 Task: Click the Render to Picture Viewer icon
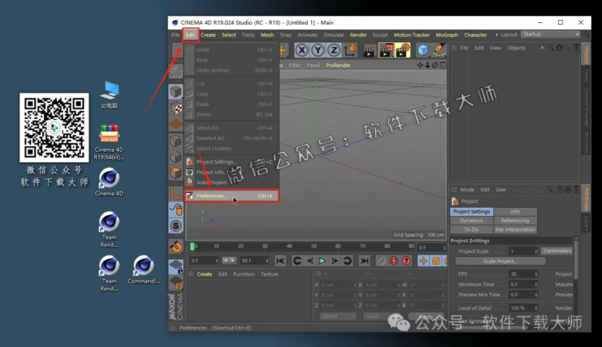(386, 49)
